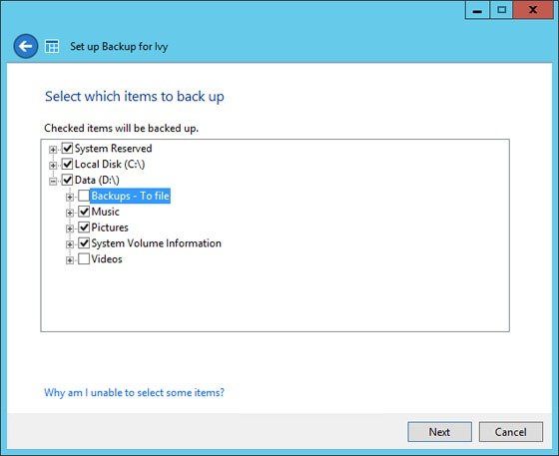Open 'Why am I unable to select some items?' link
Viewport: 559px width, 456px height.
coord(134,392)
